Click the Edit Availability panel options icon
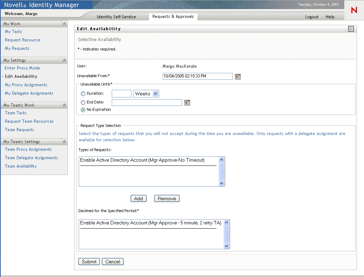Viewport: 364px width, 277px height. click(351, 29)
